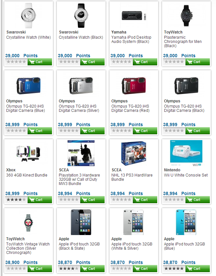Rate the Xbox 360 Kinect Bundle stars
The height and width of the screenshot is (276, 216).
click(x=16, y=200)
